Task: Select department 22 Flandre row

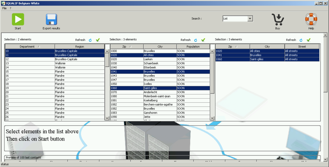Action: [55, 100]
